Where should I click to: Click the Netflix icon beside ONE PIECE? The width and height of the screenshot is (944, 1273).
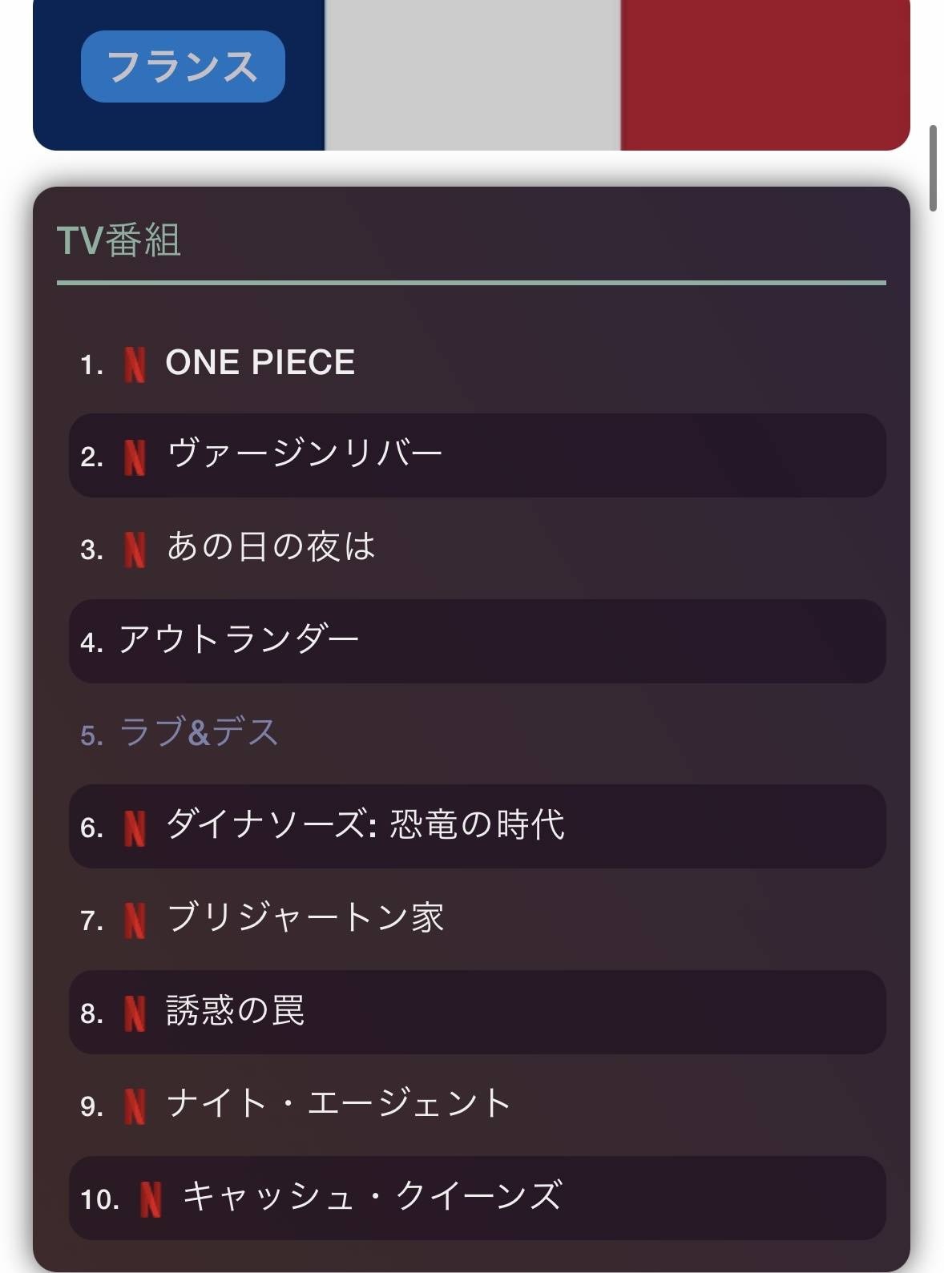[x=135, y=365]
